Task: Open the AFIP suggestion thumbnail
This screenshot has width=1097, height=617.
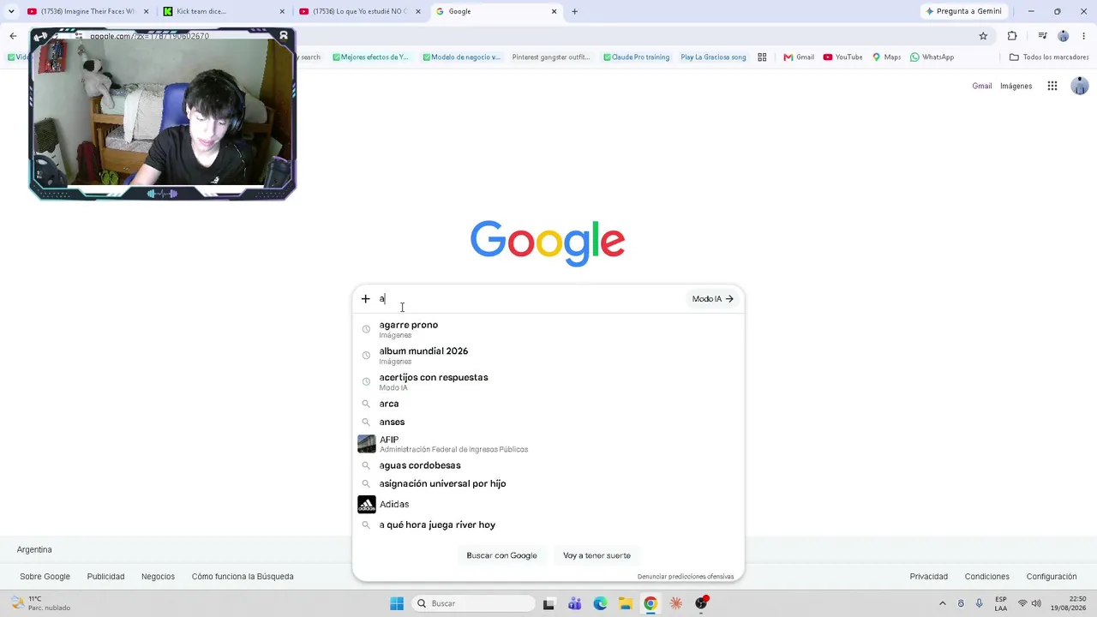Action: [367, 444]
